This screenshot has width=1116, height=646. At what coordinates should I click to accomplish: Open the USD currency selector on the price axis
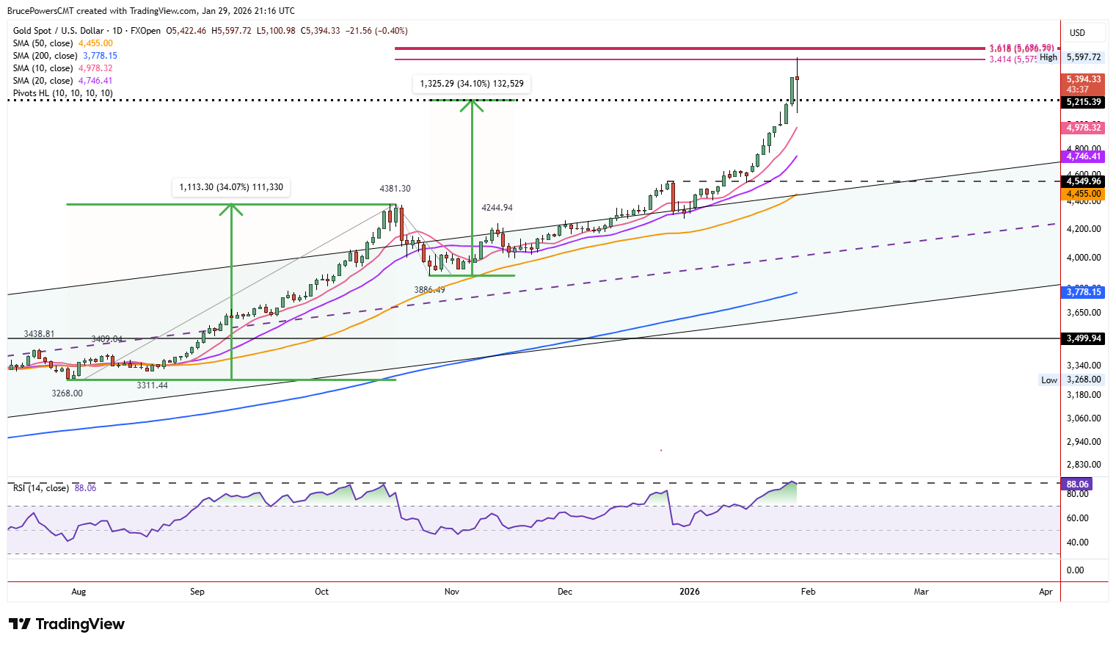point(1077,32)
